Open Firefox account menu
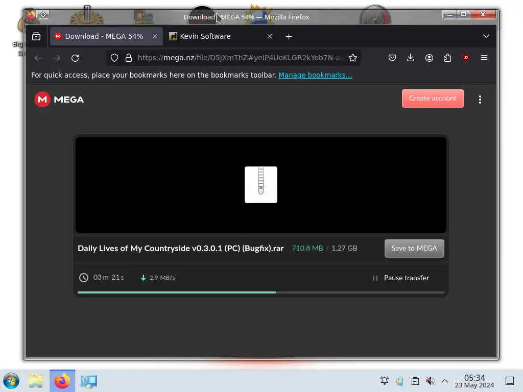Screen dimensions: 523x392 429,58
